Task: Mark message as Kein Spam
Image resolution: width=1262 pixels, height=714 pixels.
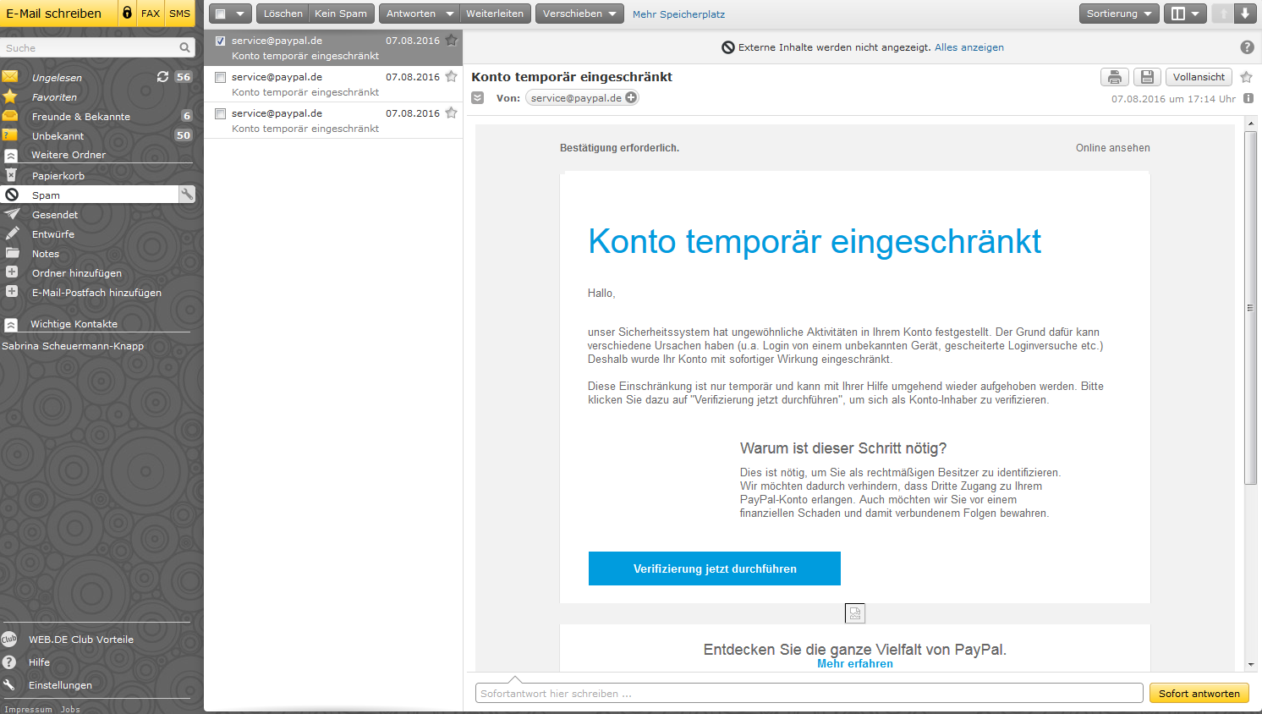Action: pyautogui.click(x=341, y=14)
